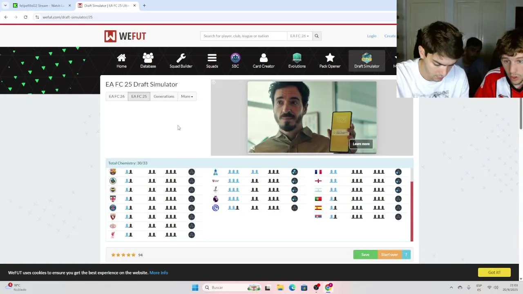Click the browser address bar
The width and height of the screenshot is (523, 294).
215,17
